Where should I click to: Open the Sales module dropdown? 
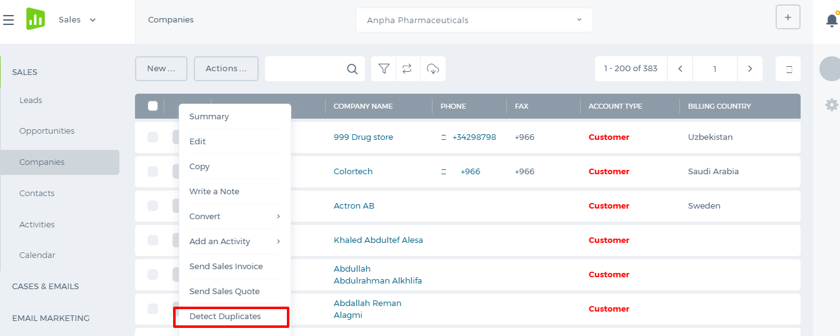[77, 20]
